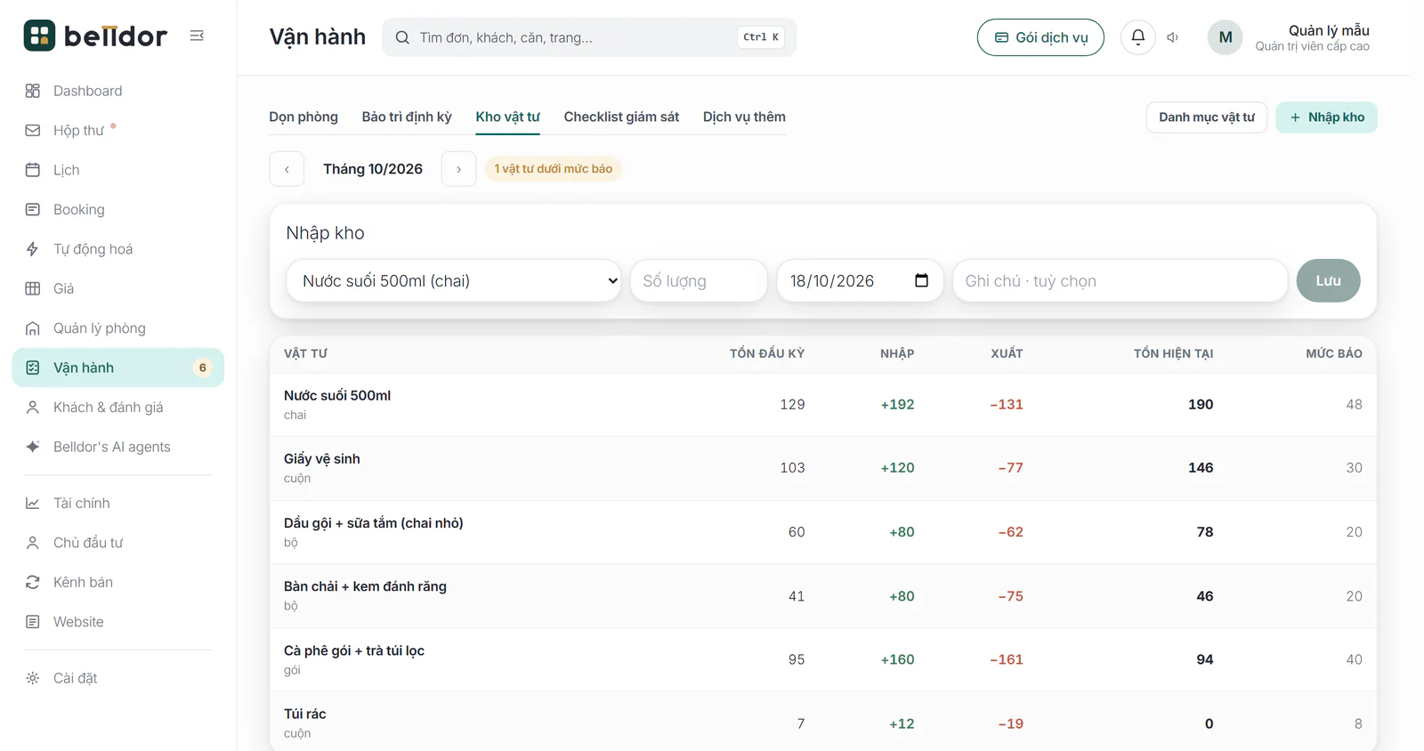Viewport: 1424px width, 751px height.
Task: Click the Belldor logo icon
Action: pos(39,36)
